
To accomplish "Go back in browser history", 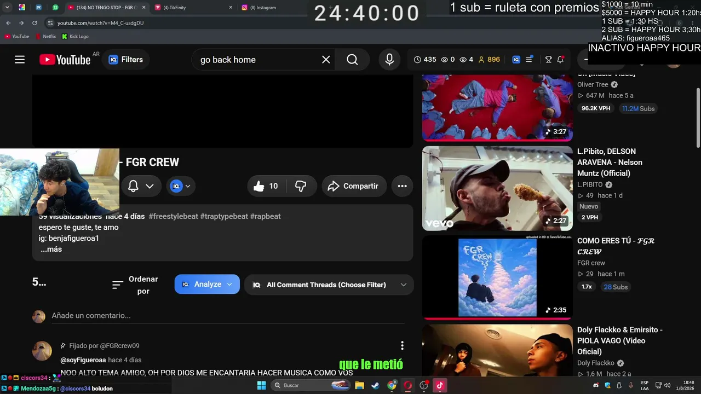I will point(8,23).
